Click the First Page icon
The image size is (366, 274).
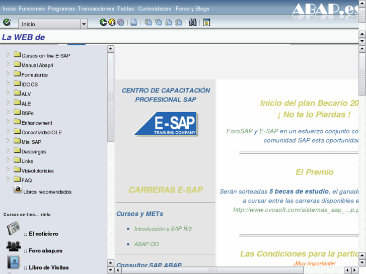point(148,23)
